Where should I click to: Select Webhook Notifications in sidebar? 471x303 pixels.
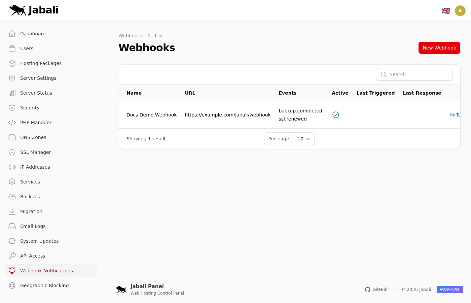coord(46,271)
